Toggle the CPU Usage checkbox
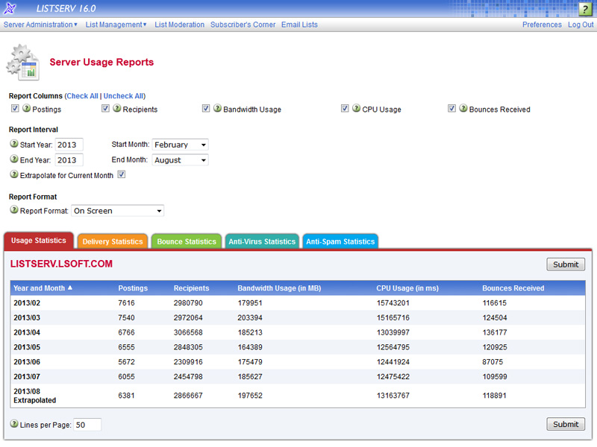 345,108
